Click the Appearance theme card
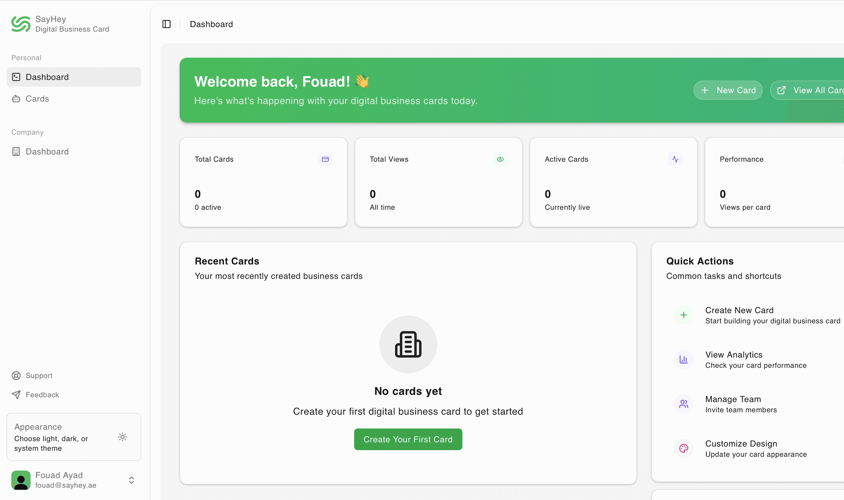The image size is (844, 500). tap(74, 437)
